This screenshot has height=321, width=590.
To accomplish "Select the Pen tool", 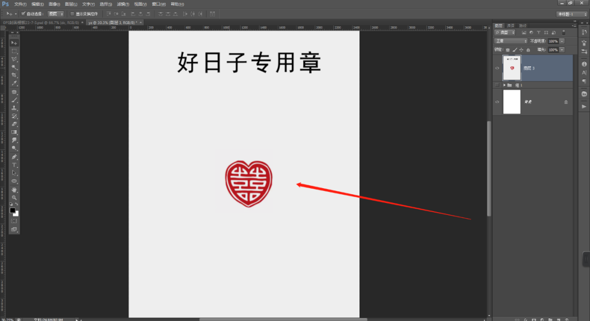I will 14,157.
